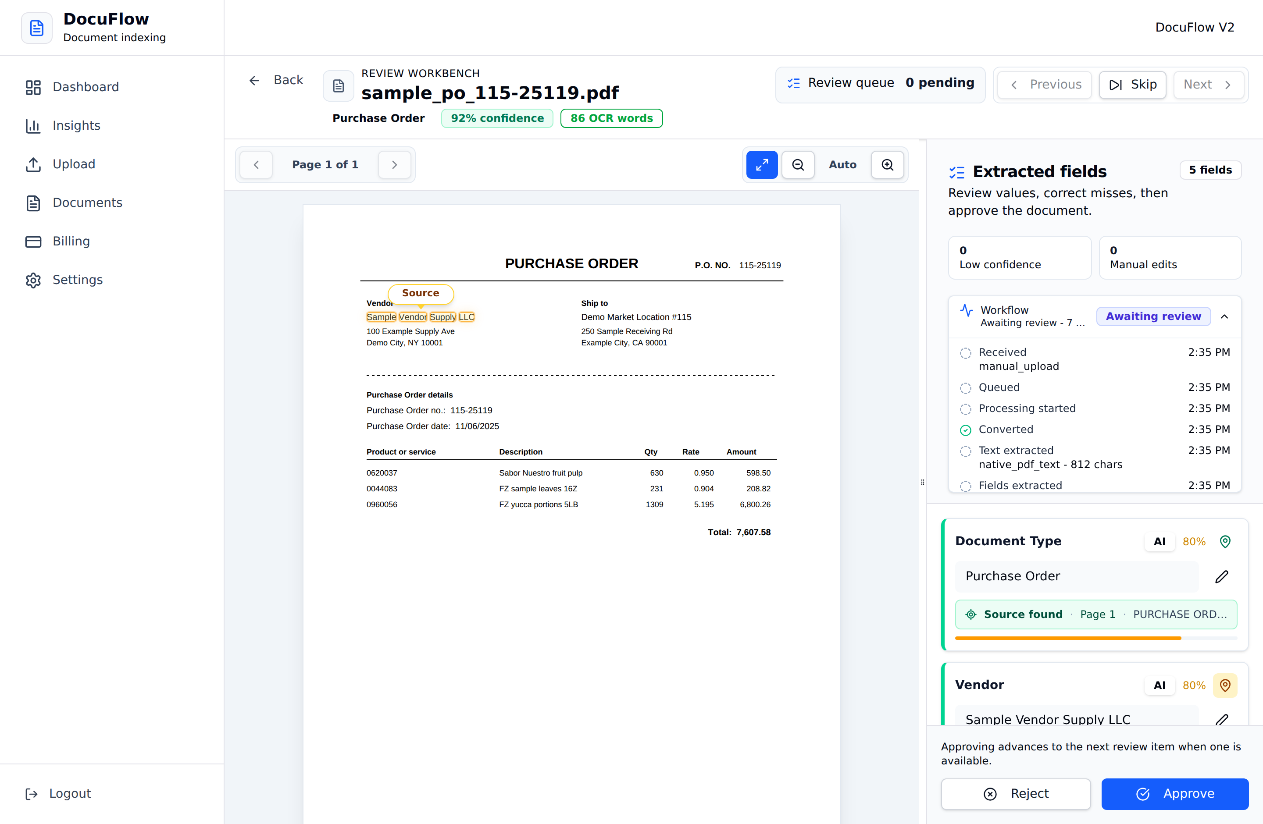Click the DocuFlow logo icon
Viewport: 1263px width, 824px height.
[36, 28]
